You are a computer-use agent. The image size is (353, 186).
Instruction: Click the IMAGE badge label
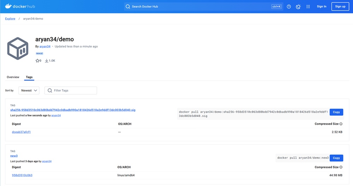[40, 54]
